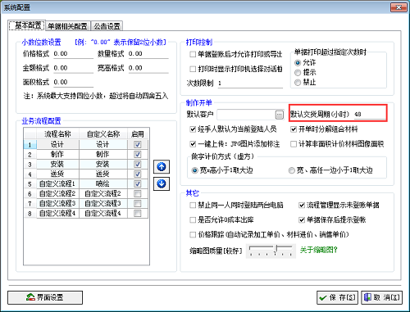
Task: Enable 单据登账后才允许打印或导出 checkbox
Action: point(193,54)
